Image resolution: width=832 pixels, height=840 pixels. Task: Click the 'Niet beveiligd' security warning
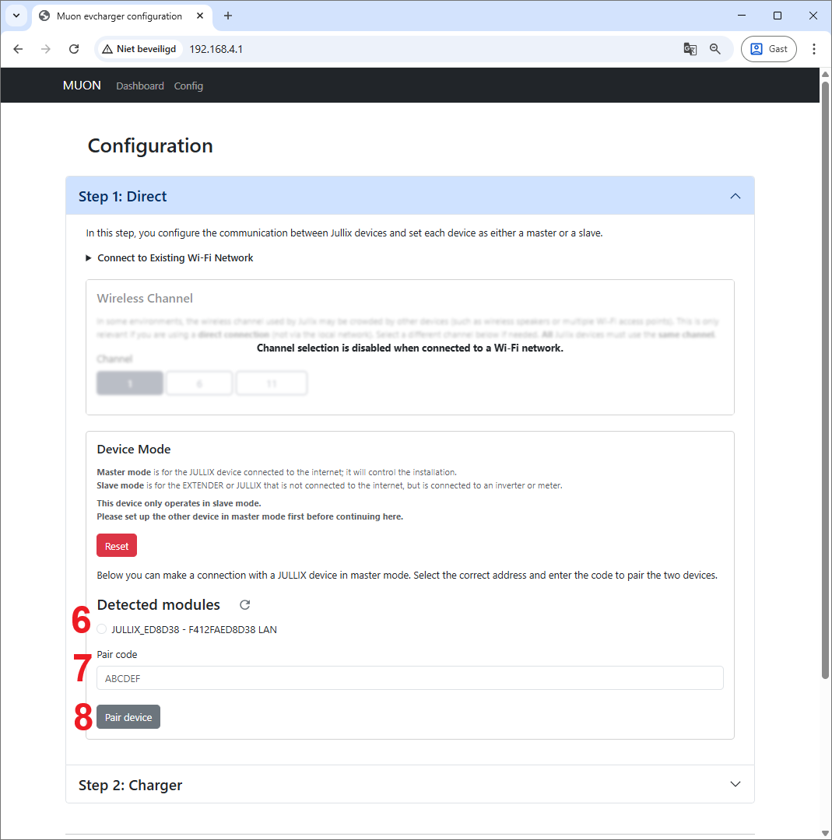pyautogui.click(x=139, y=49)
